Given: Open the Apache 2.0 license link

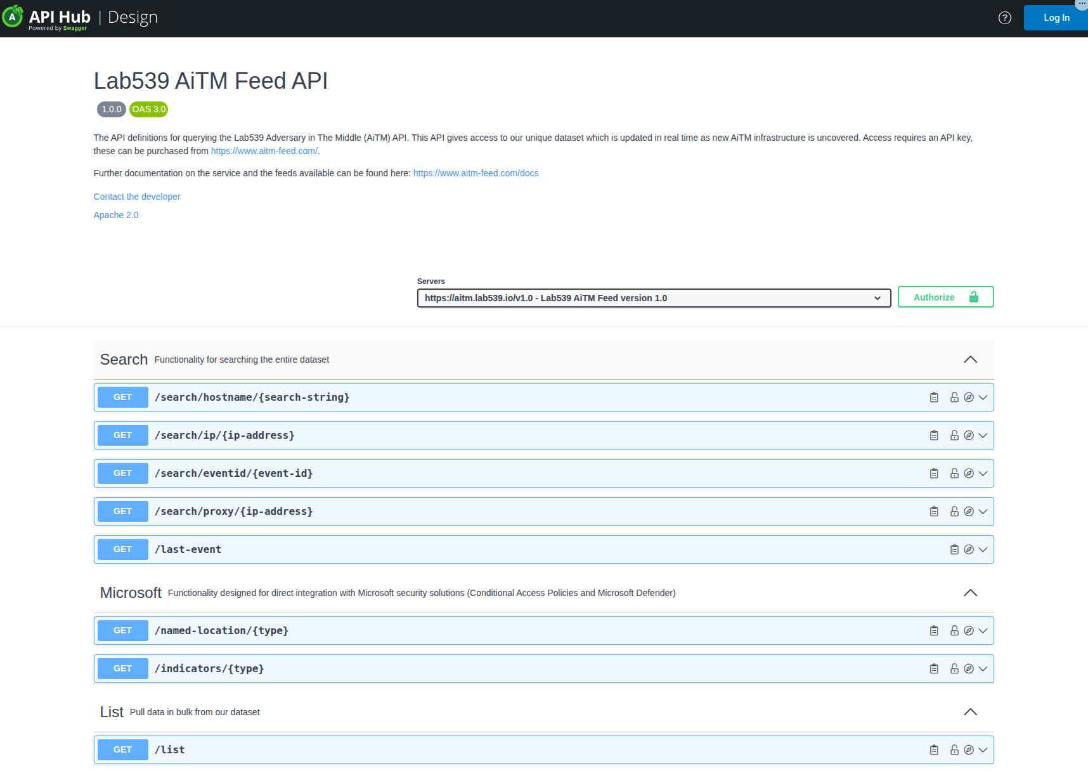Looking at the screenshot, I should tap(116, 215).
